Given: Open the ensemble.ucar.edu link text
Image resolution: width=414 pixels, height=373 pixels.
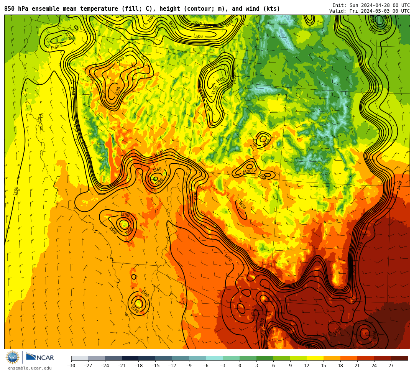Looking at the screenshot, I should pos(30,368).
